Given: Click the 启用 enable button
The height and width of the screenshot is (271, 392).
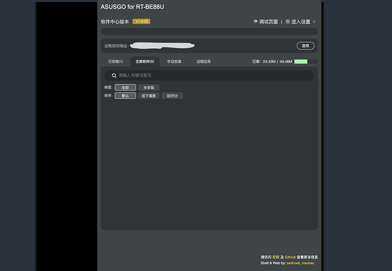Looking at the screenshot, I should click(x=306, y=46).
